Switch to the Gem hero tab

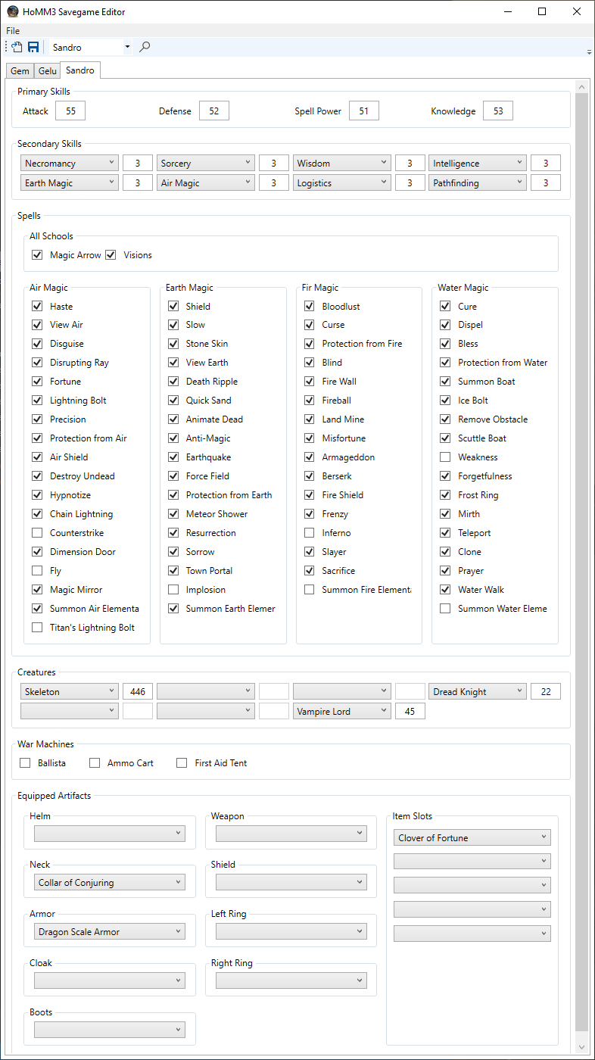[20, 70]
